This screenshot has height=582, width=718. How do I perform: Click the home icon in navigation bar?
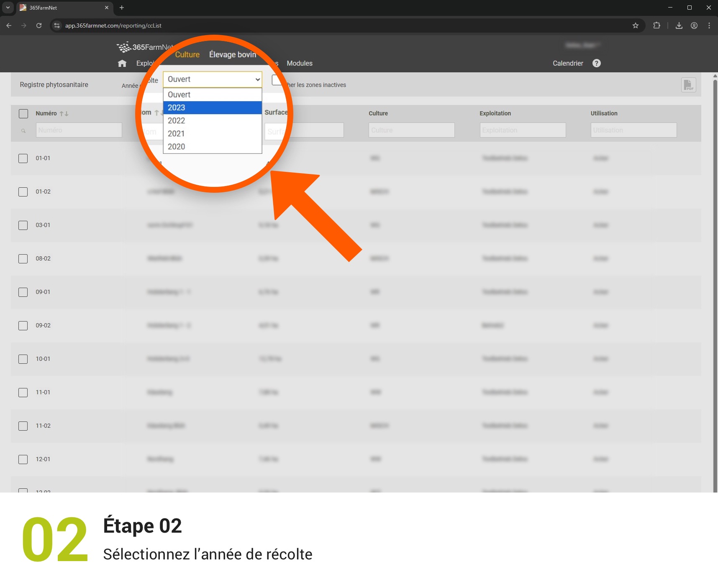122,63
